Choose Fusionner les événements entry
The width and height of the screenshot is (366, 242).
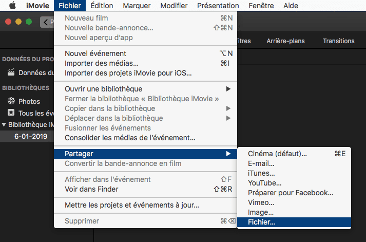[x=145, y=128]
